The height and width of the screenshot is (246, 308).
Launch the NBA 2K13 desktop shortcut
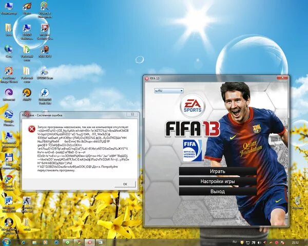click(45, 51)
